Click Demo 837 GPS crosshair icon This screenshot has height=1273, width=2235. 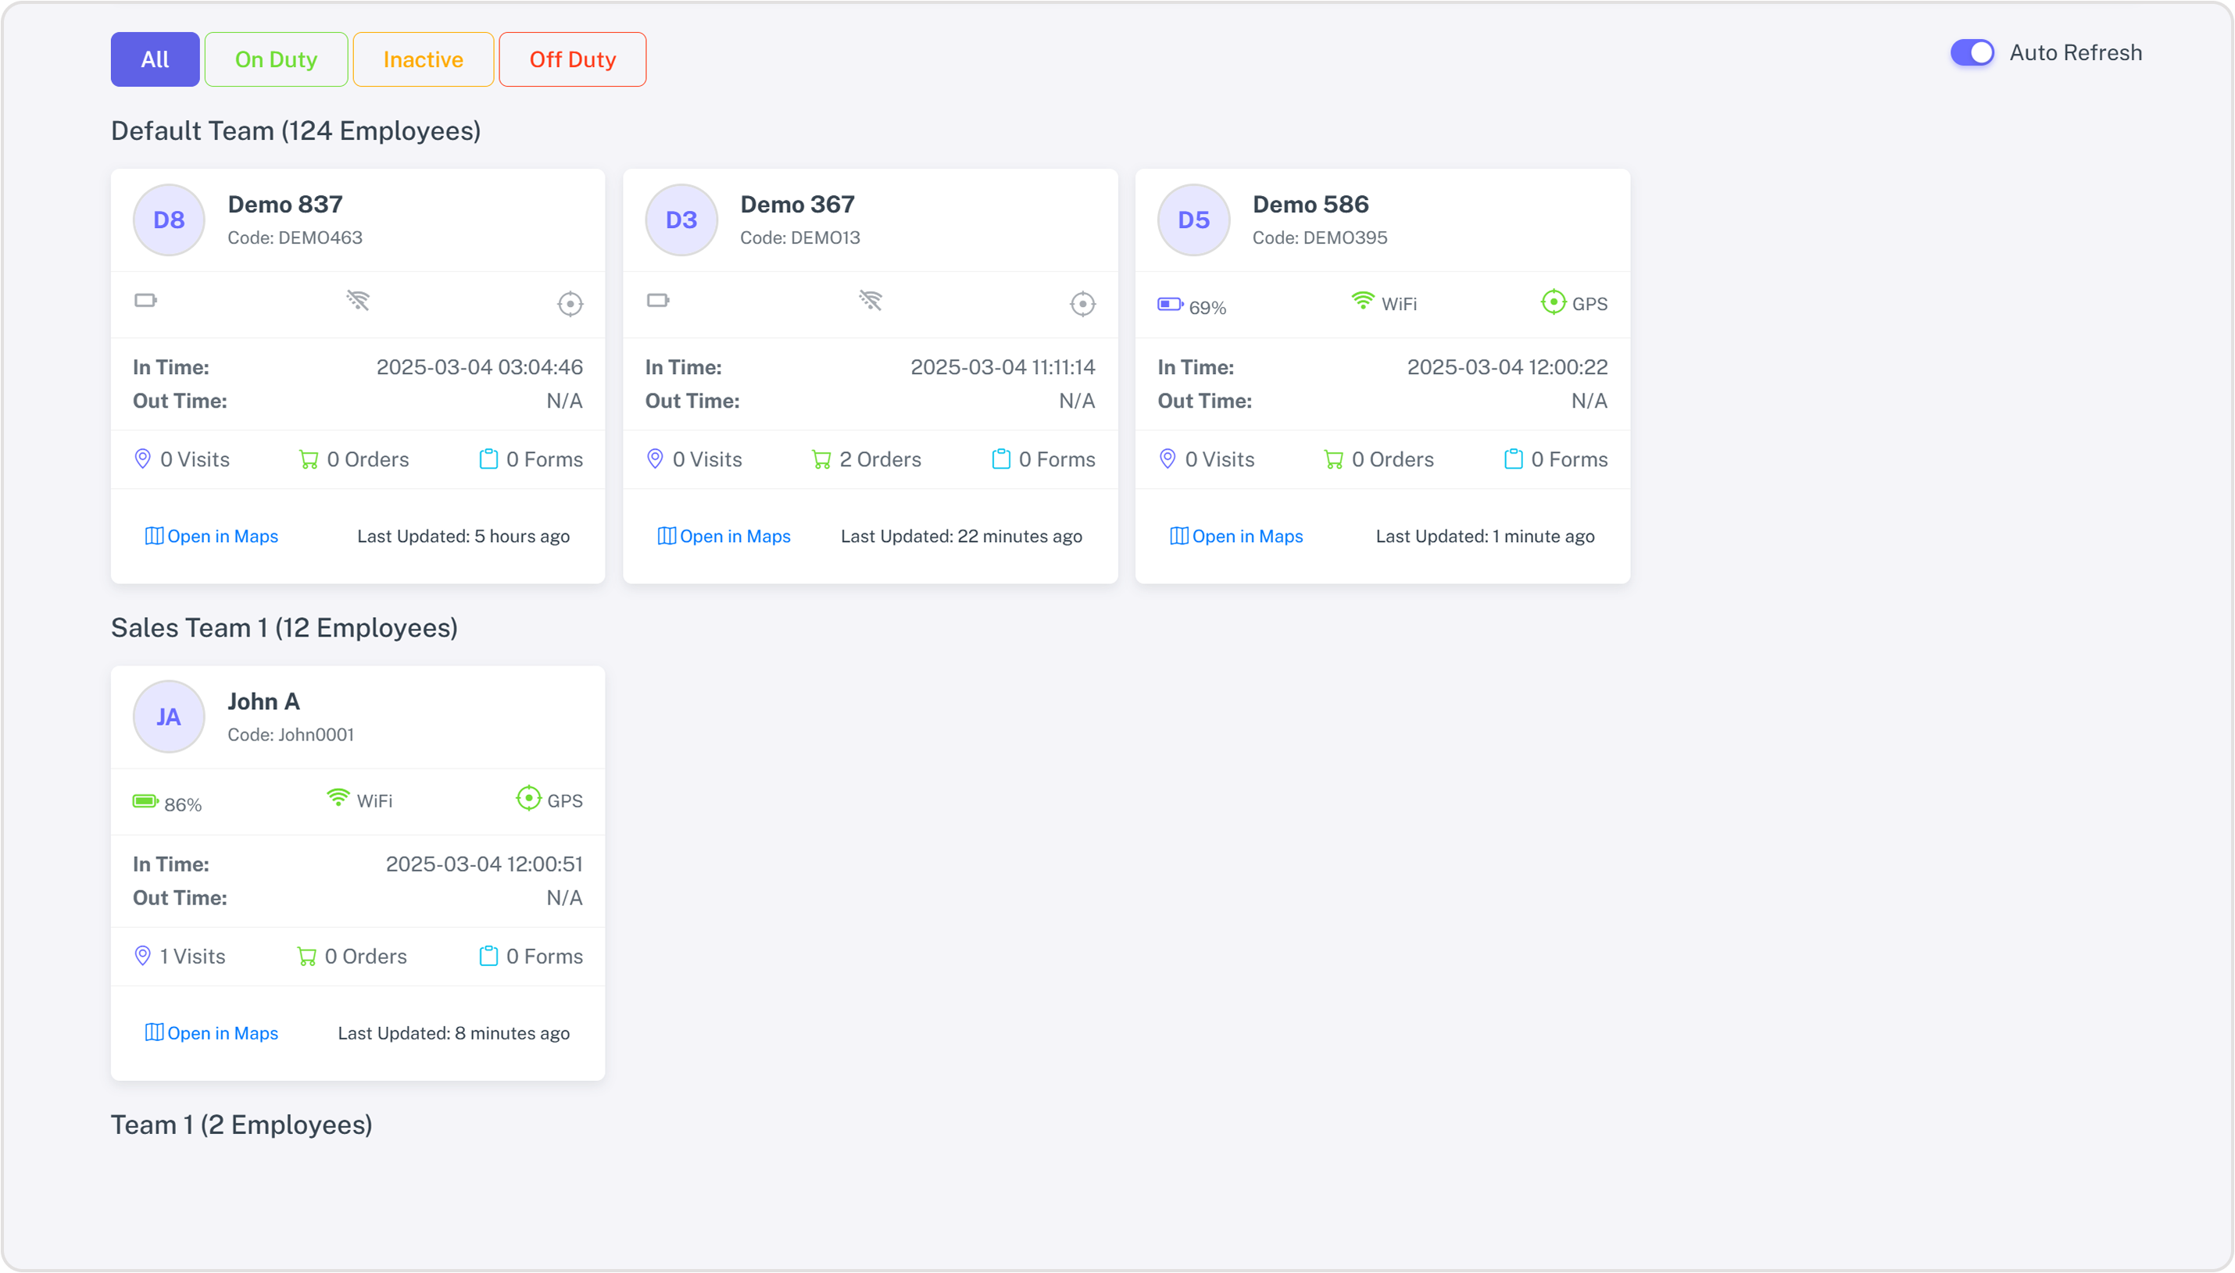point(570,303)
